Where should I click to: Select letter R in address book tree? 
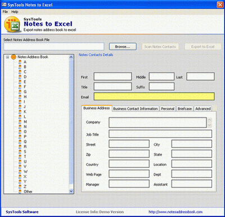click(25, 147)
